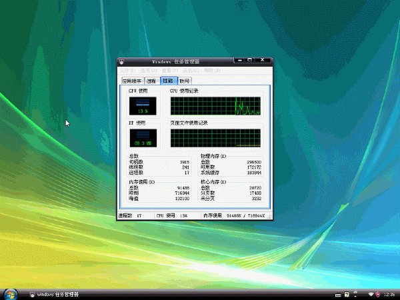Click the 未分页 value 3232
Image resolution: width=400 pixels, height=300 pixels.
point(257,199)
